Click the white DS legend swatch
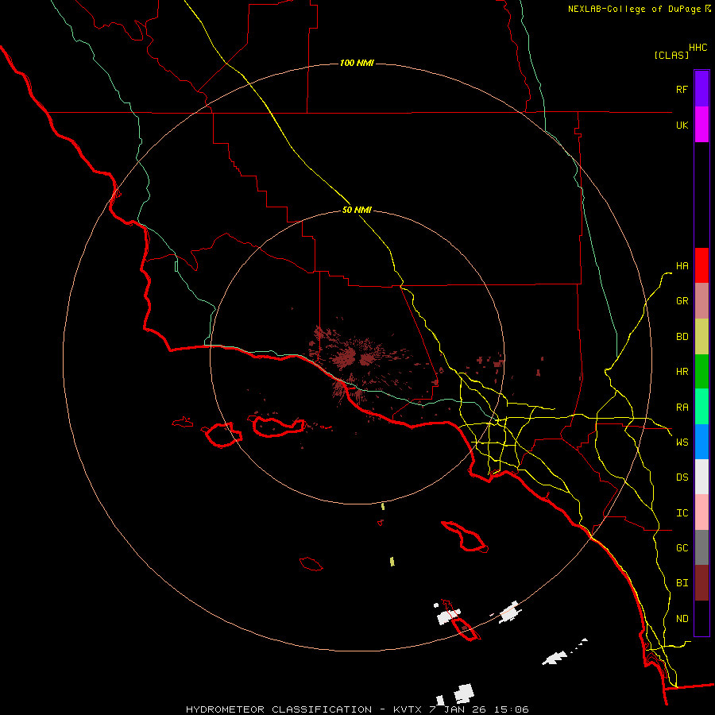The width and height of the screenshot is (715, 715). 701,477
